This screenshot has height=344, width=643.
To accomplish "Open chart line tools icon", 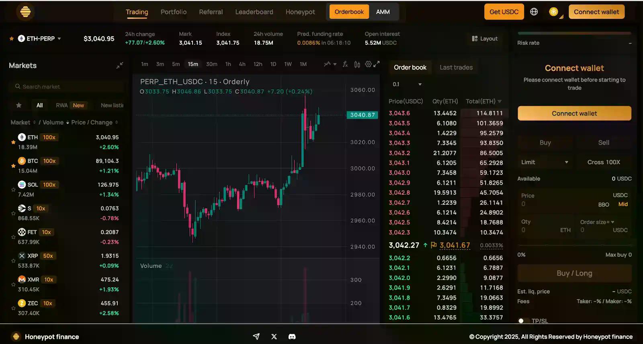I will tap(328, 64).
